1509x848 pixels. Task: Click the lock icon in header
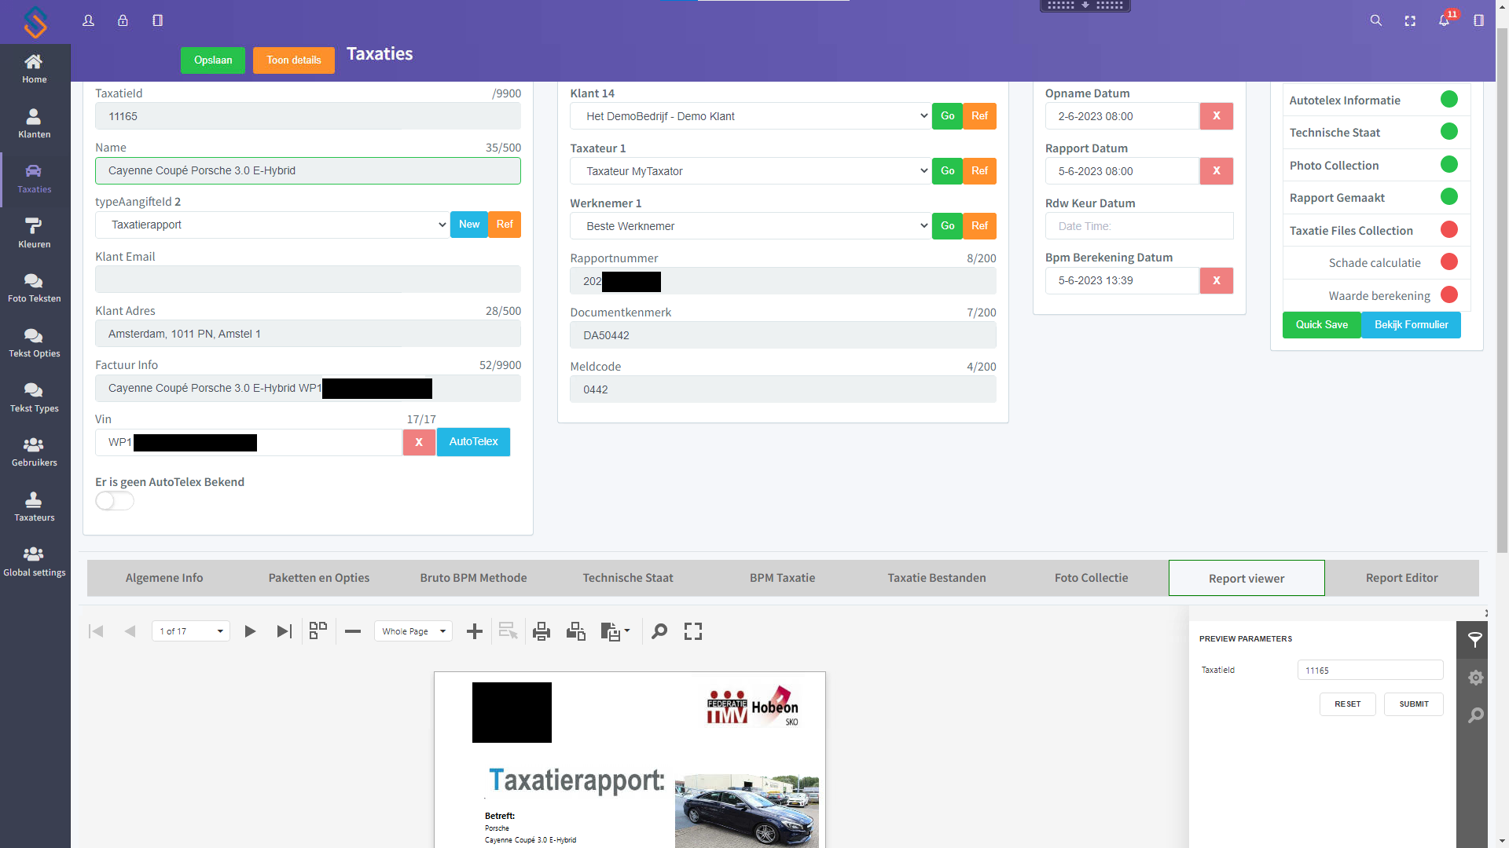(123, 20)
